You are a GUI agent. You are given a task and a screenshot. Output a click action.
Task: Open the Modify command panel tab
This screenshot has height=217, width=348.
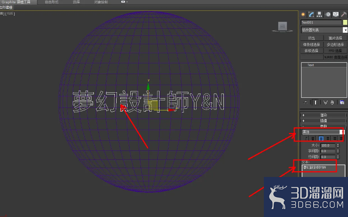[311, 15]
